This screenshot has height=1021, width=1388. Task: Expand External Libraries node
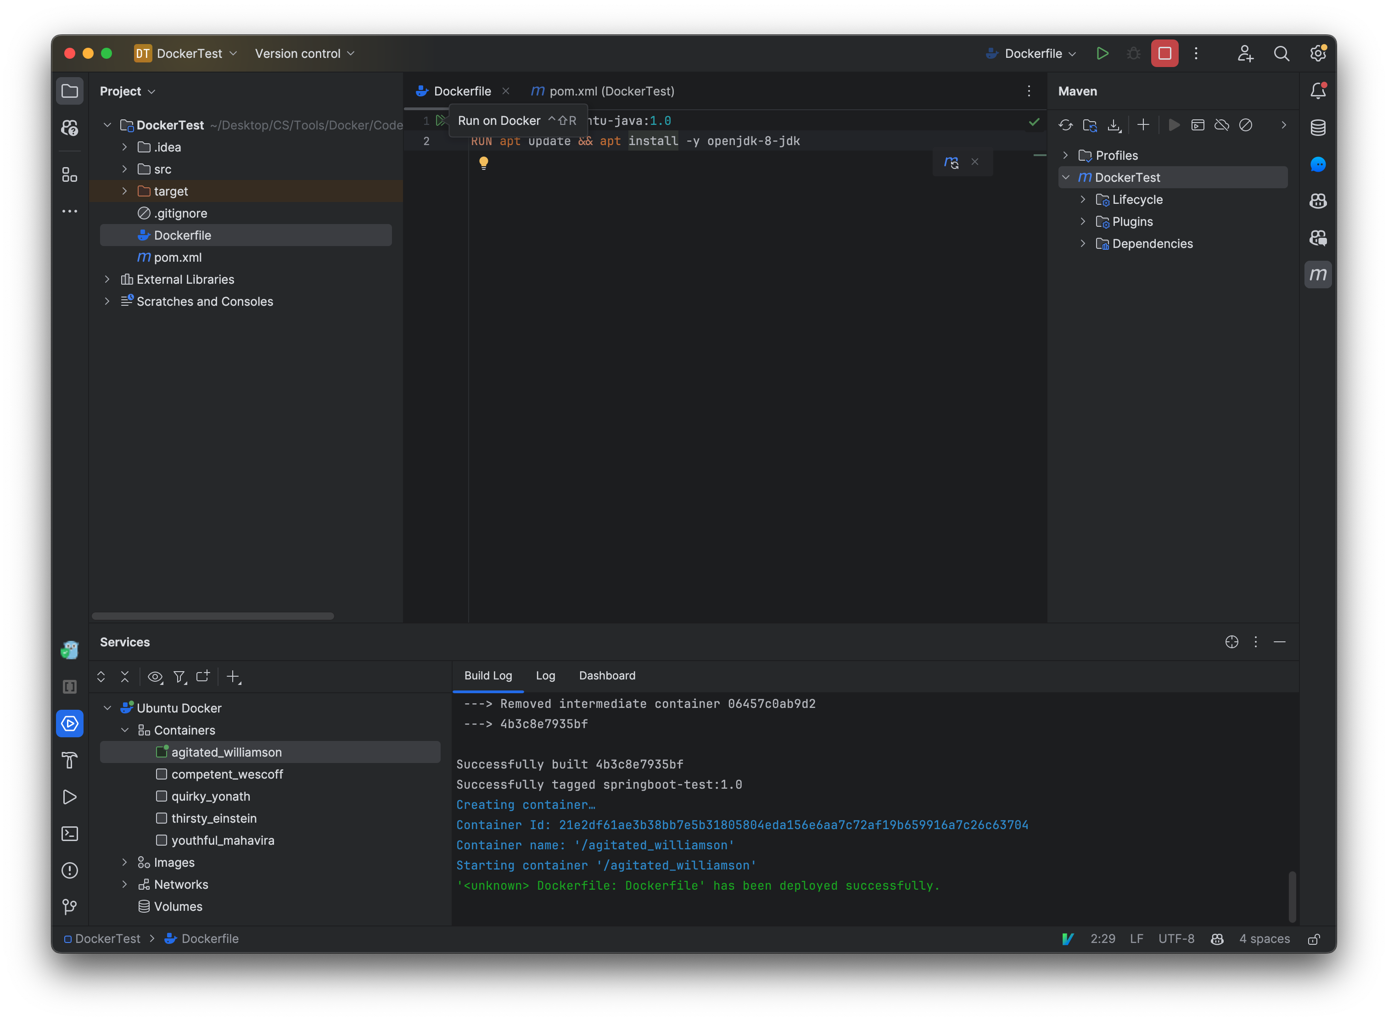point(107,280)
